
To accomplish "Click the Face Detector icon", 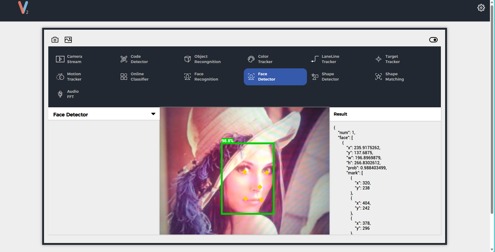I will click(251, 77).
